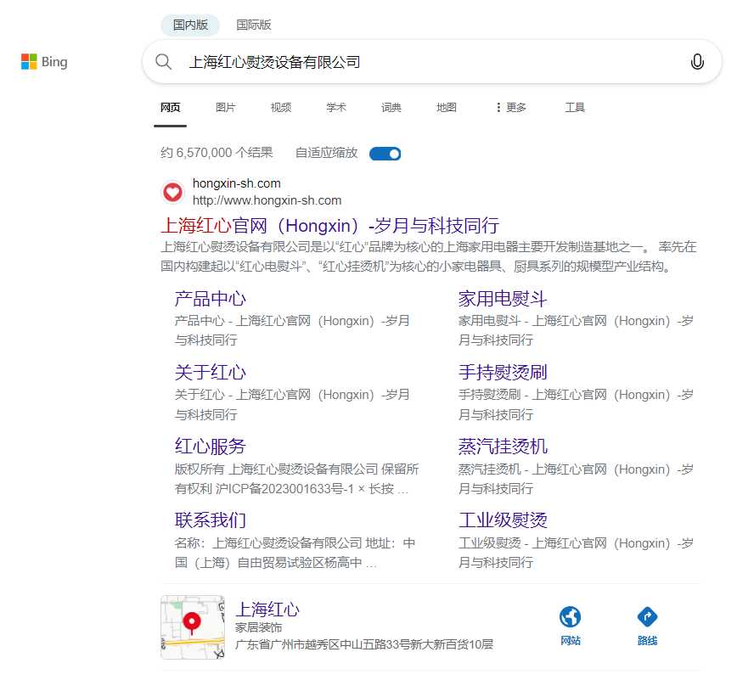Expand the 更多 menu
Screen dimensions: 737x680
(x=511, y=108)
